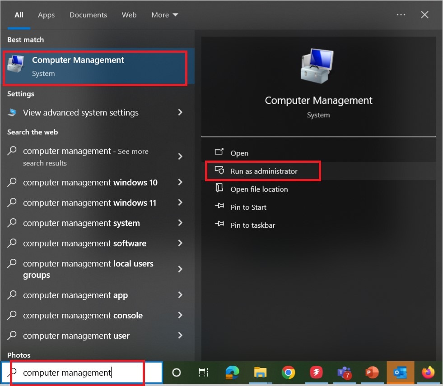Open Google Chrome in the taskbar
The image size is (443, 386).
pos(288,372)
